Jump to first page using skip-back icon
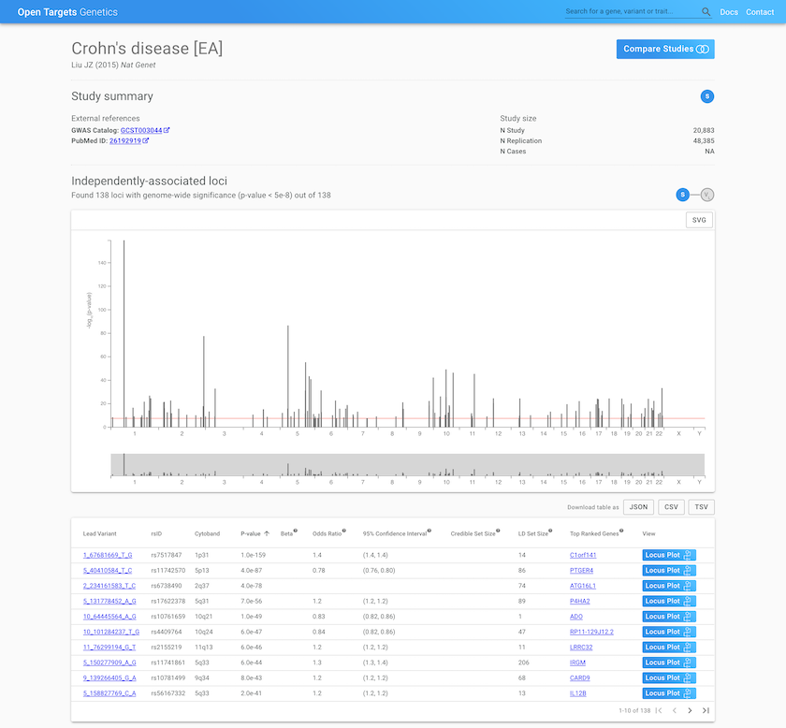Screen dimensions: 786x728 659,710
